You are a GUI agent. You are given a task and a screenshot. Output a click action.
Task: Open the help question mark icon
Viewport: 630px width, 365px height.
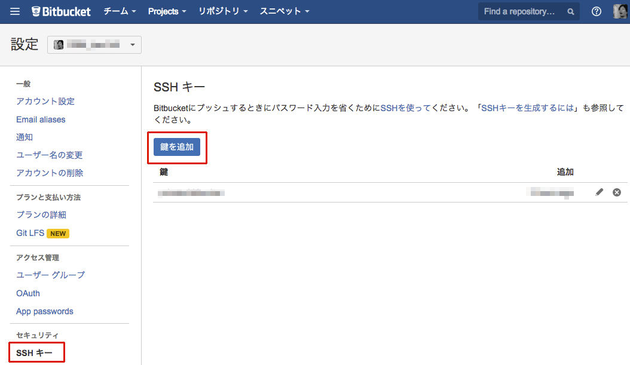[596, 11]
